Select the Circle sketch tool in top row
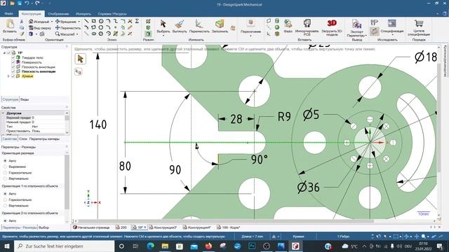Image resolution: width=449 pixels, height=252 pixels. [x=101, y=21]
